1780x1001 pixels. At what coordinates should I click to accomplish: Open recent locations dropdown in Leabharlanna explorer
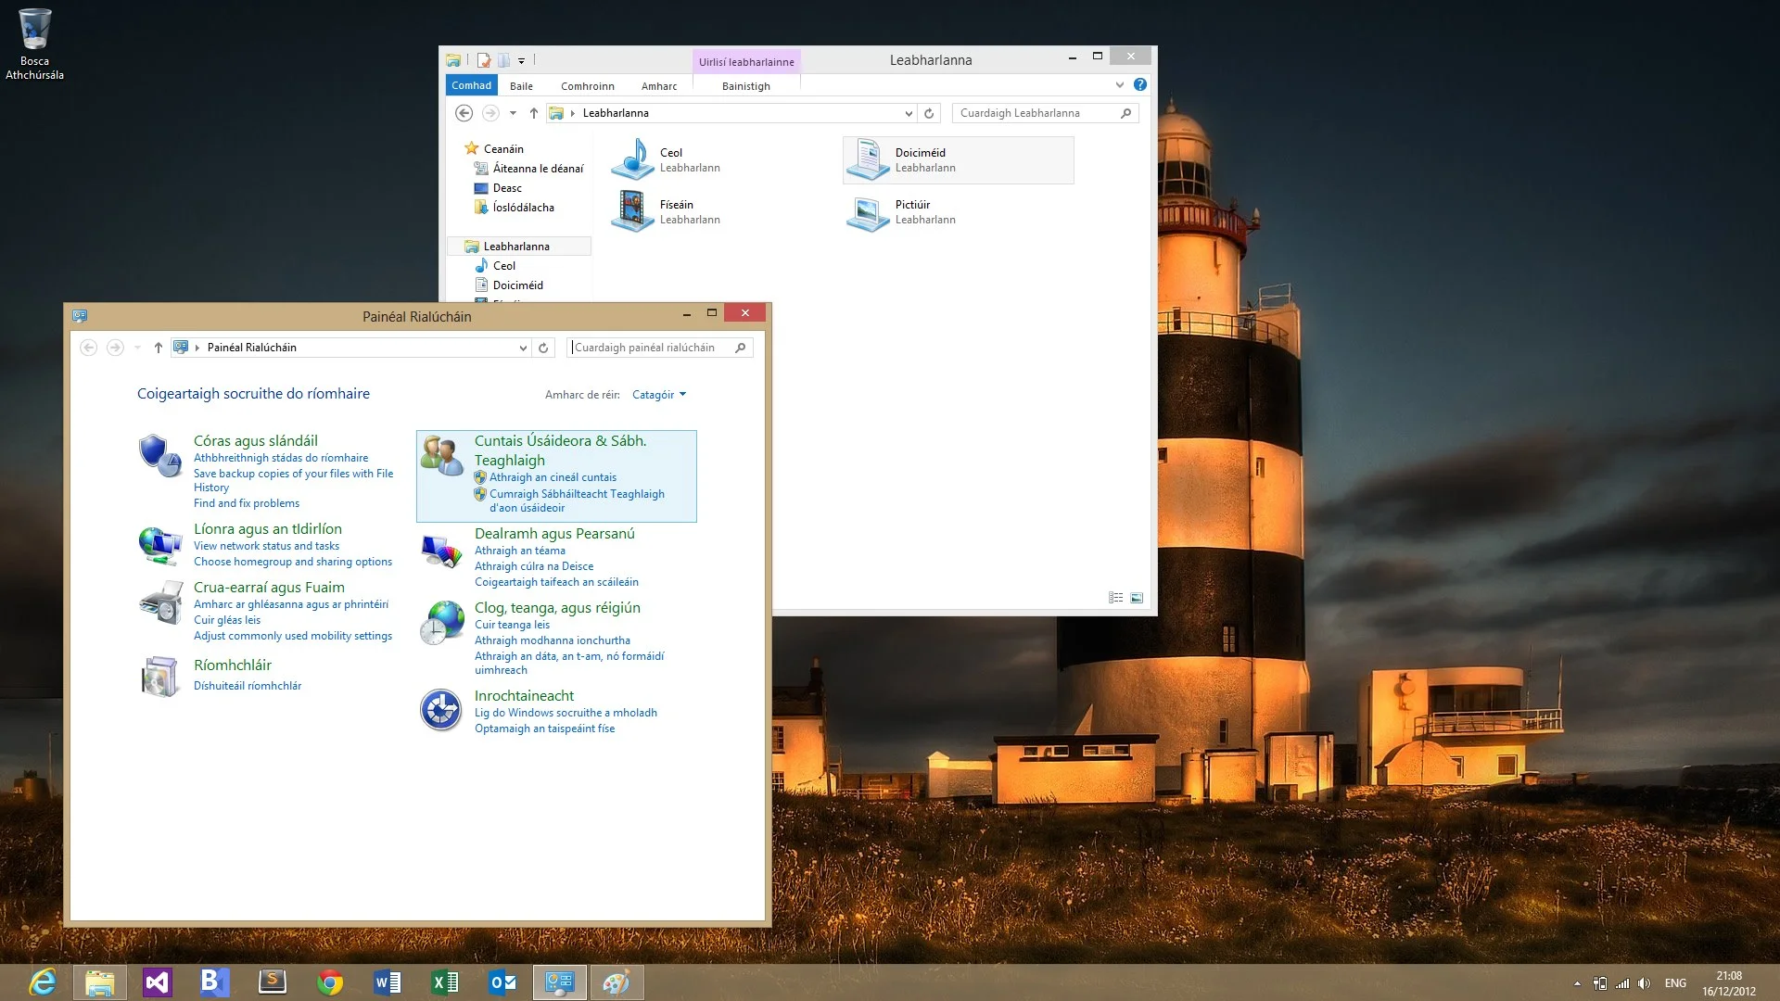click(x=513, y=113)
